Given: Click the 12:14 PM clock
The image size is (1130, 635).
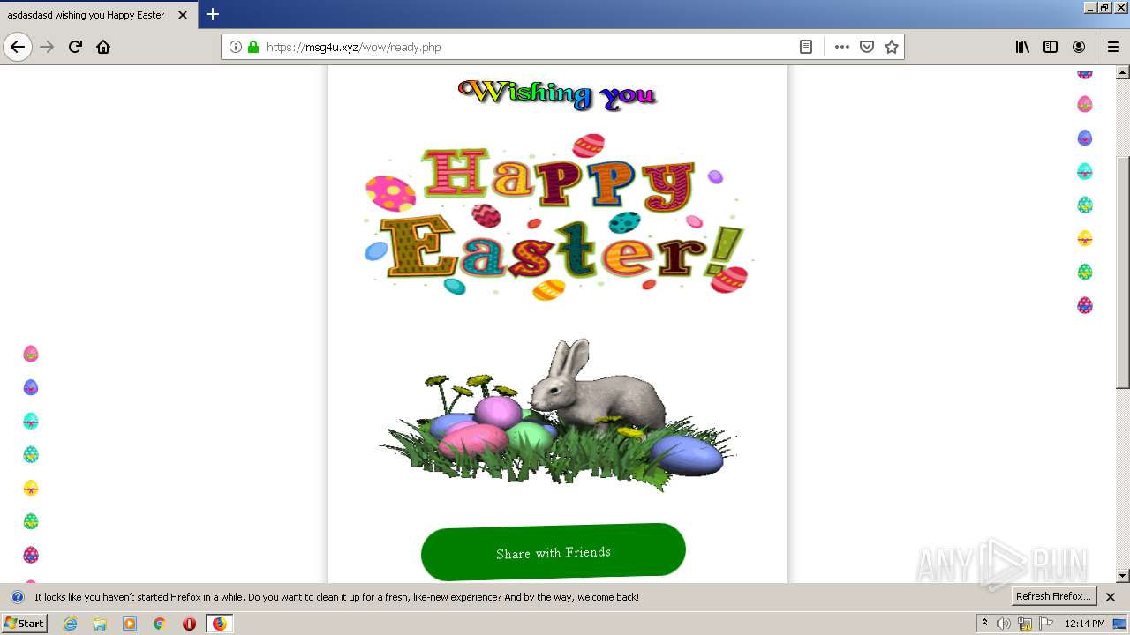Looking at the screenshot, I should (x=1085, y=624).
